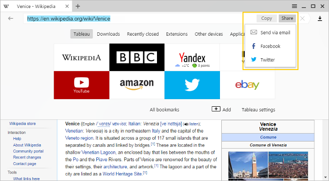Clear the address bar with X icon
The width and height of the screenshot is (329, 181).
302,19
